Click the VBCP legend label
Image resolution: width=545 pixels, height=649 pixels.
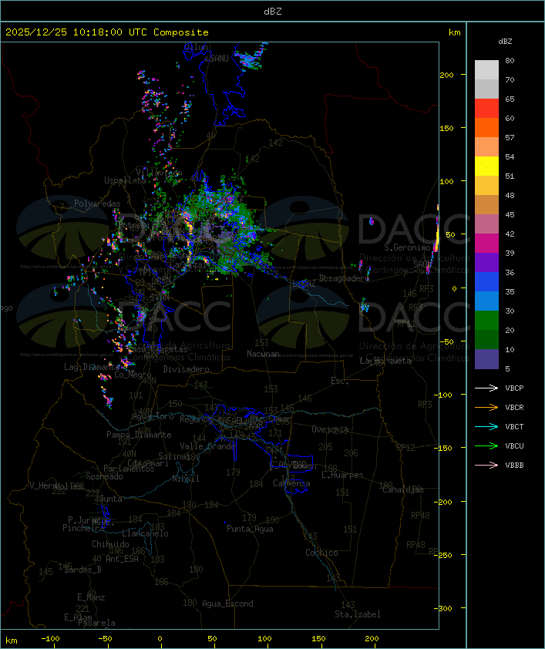514,388
